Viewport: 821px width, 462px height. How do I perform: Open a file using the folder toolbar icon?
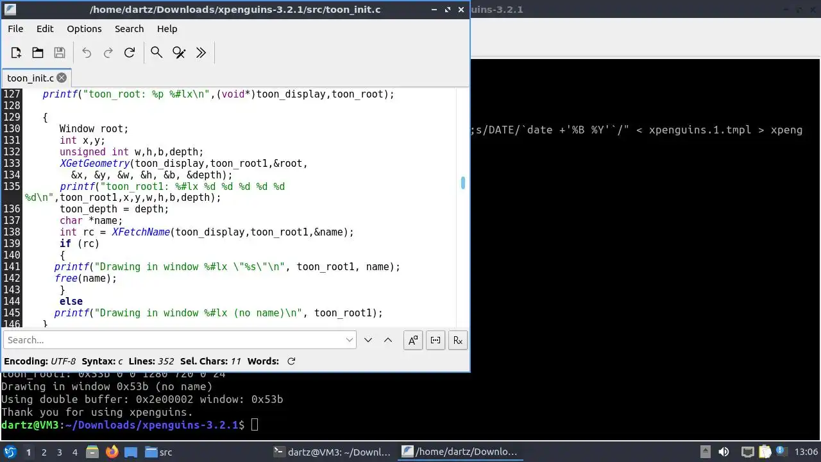(38, 53)
